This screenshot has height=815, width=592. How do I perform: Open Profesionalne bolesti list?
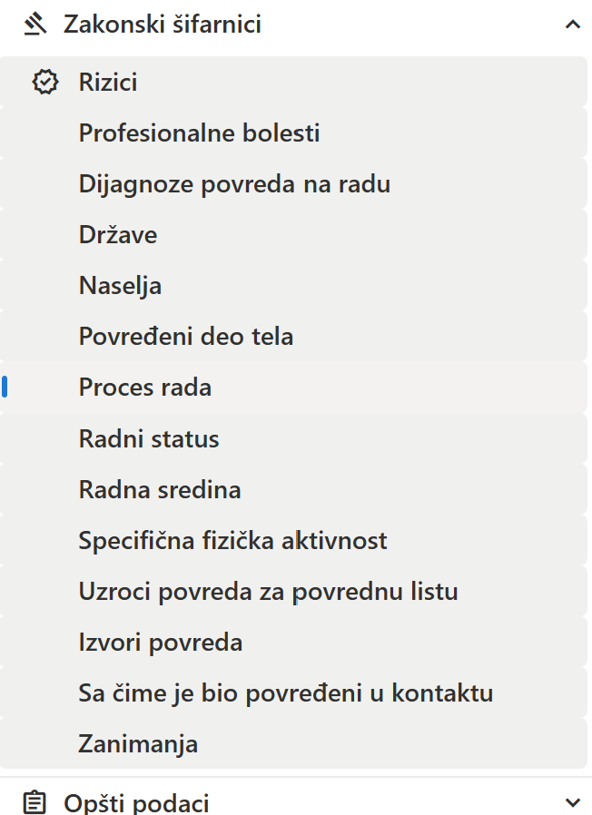click(x=294, y=133)
